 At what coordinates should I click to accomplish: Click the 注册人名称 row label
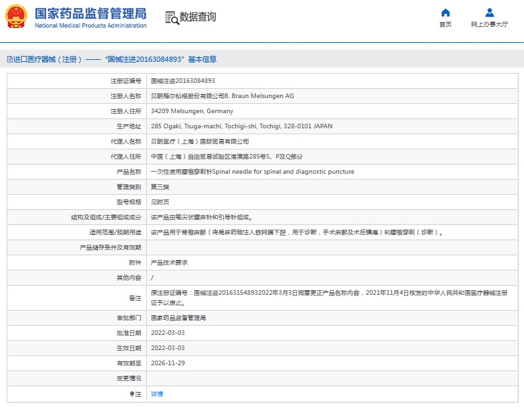point(126,96)
